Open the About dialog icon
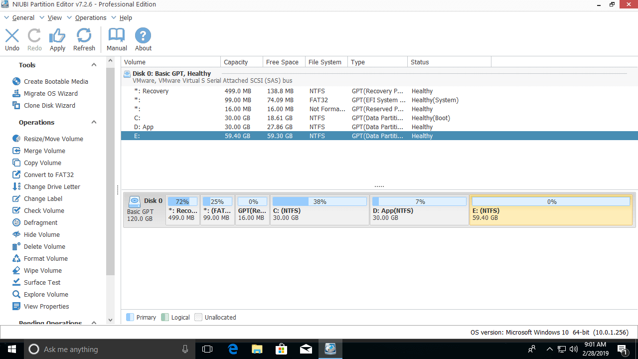Screen dimensions: 638x359 (143, 39)
